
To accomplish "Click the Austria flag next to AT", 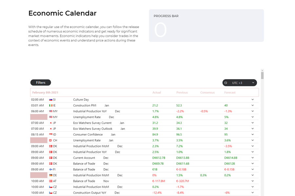I will tap(51, 181).
